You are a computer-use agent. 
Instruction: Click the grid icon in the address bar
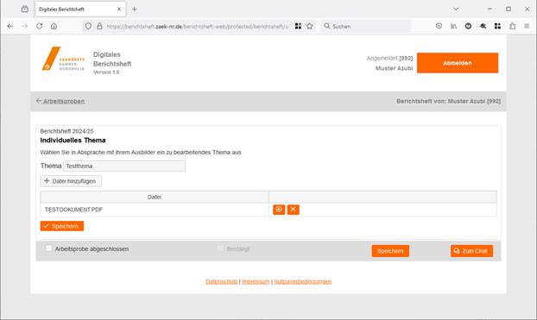pyautogui.click(x=299, y=26)
